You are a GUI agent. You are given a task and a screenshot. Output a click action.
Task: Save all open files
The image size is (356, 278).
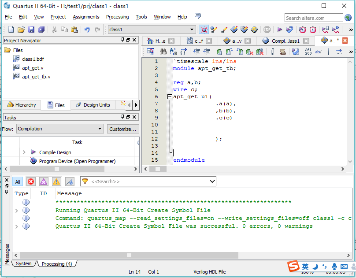(41, 30)
